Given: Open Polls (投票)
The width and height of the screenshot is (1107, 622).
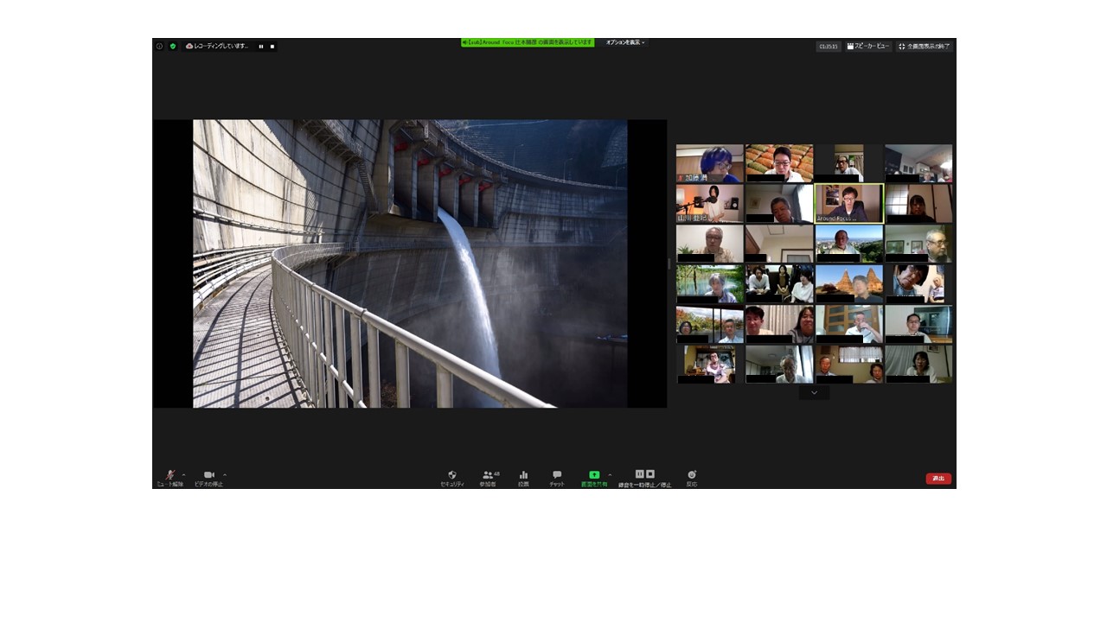Looking at the screenshot, I should click(523, 479).
